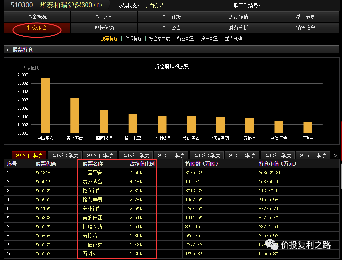This screenshot has width=342, height=260.
Task: Click the 贵州茅台 bar in the chart
Action: coord(74,115)
